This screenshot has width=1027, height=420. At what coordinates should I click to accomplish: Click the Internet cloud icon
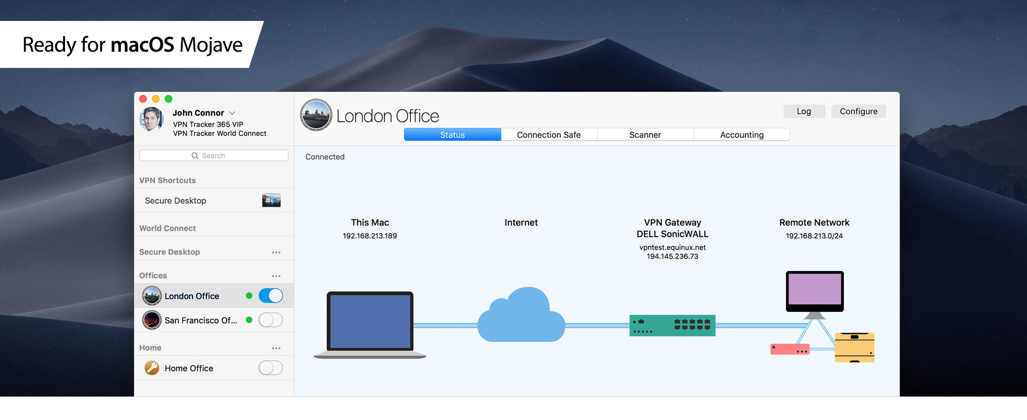pos(521,316)
